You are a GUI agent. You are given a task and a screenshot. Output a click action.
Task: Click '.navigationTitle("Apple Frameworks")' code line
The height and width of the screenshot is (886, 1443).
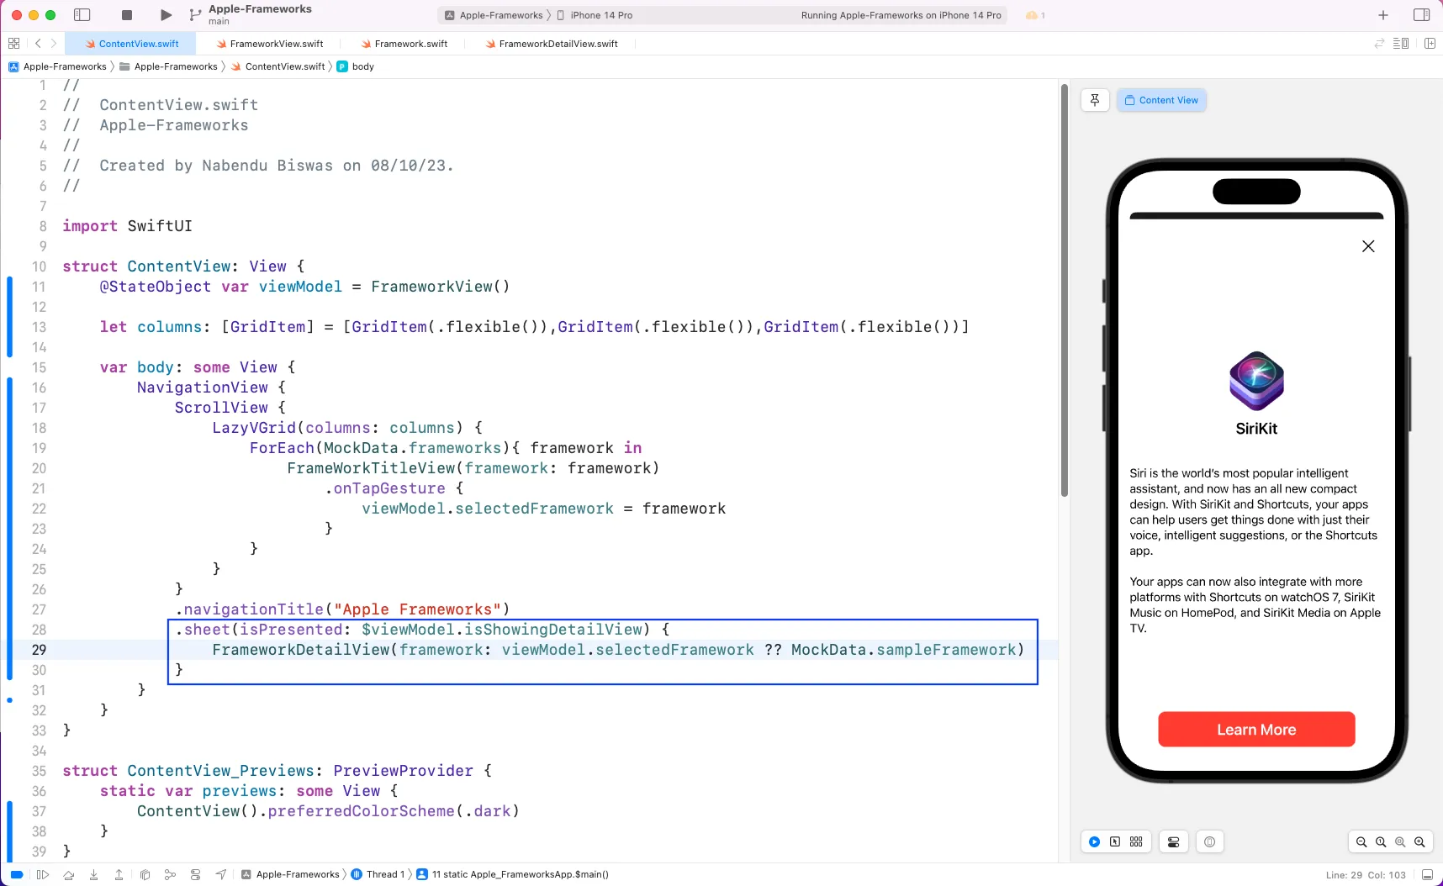tap(342, 609)
